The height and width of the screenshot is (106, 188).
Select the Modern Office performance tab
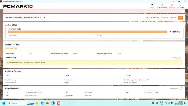click(x=11, y=48)
